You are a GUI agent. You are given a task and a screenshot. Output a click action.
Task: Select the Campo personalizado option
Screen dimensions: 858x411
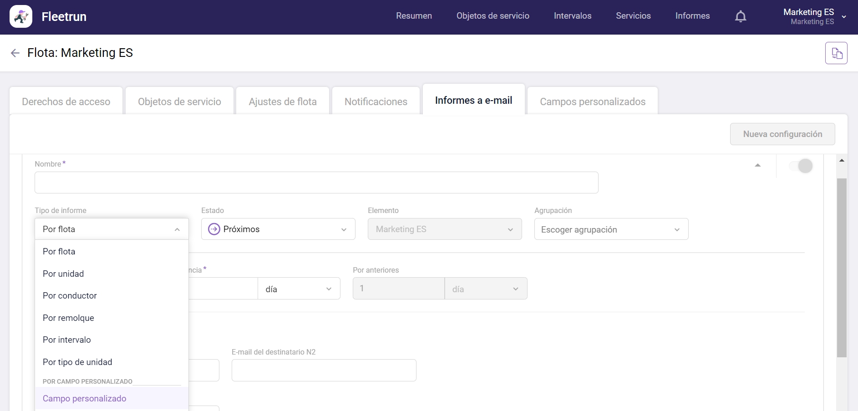(x=84, y=398)
